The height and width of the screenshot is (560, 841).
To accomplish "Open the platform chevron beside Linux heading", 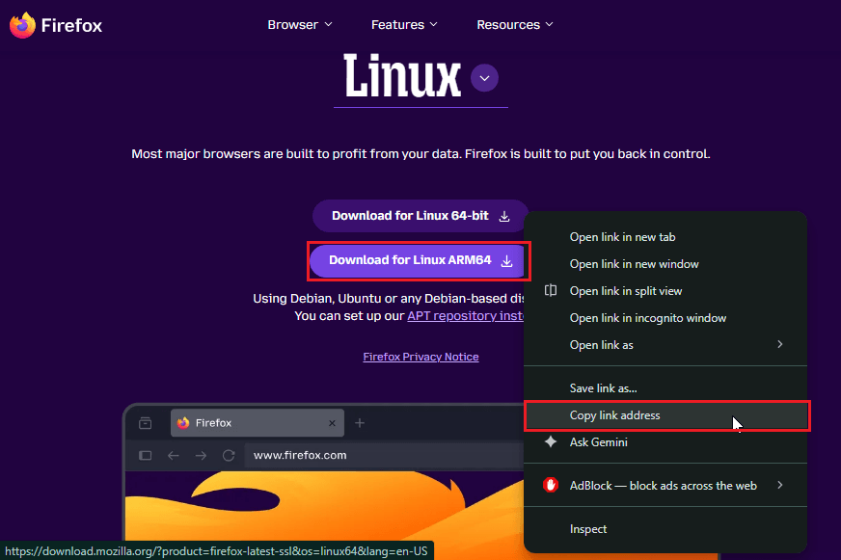I will (484, 78).
